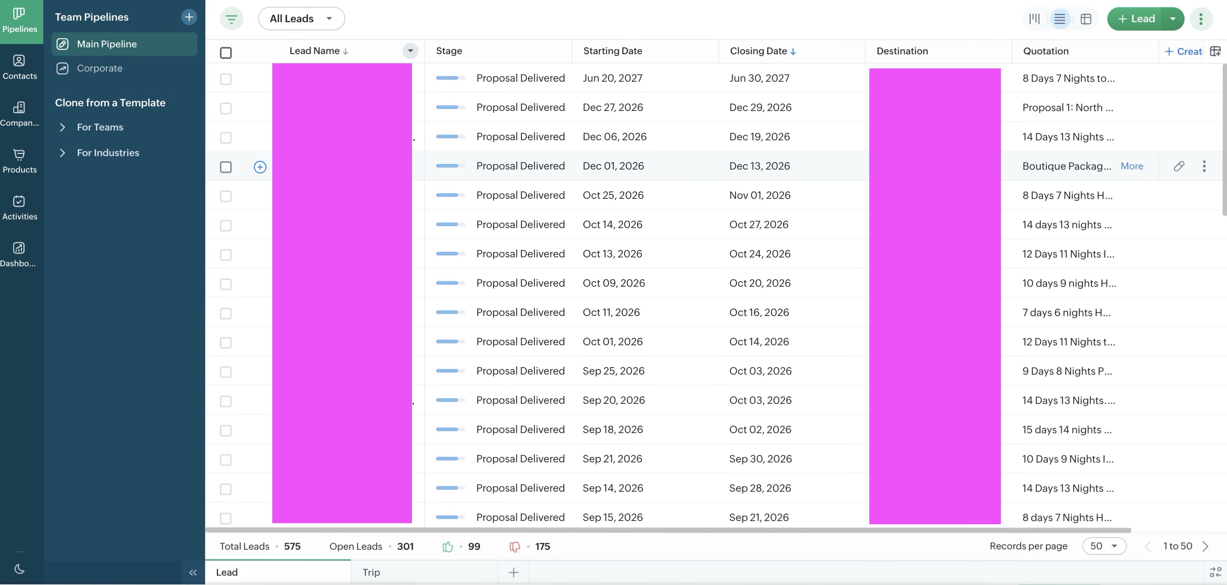Sort by Closing Date arrow
This screenshot has width=1227, height=585.
793,51
